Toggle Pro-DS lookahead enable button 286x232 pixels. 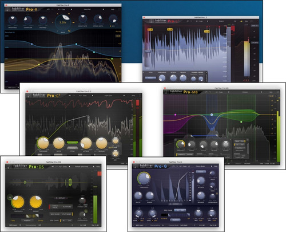[x=86, y=211]
